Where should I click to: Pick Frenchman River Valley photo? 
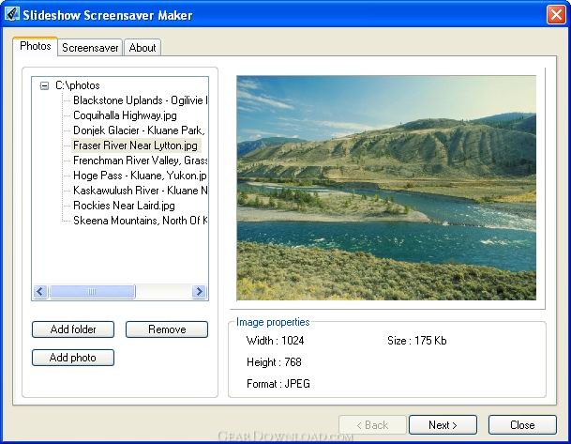[x=140, y=161]
